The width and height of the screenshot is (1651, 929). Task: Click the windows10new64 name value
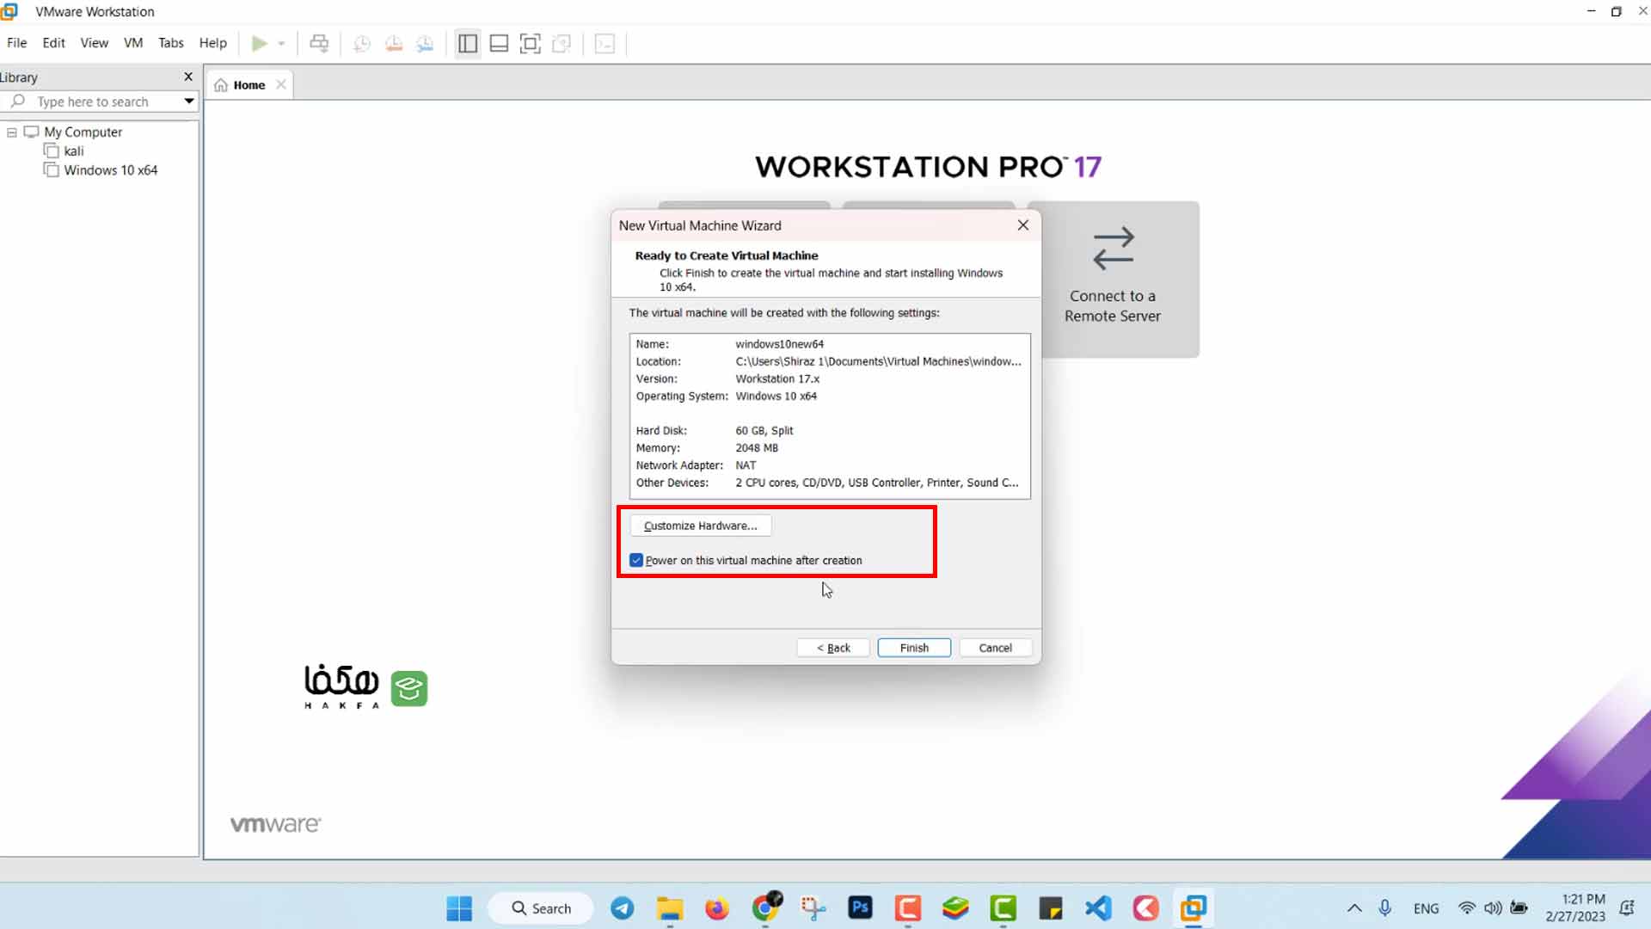click(779, 344)
